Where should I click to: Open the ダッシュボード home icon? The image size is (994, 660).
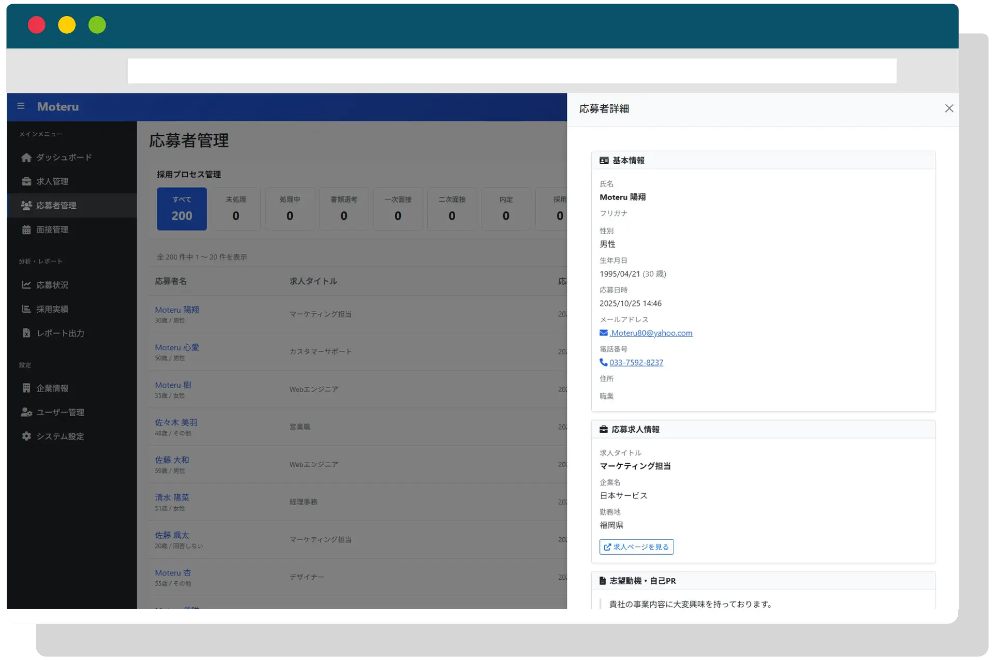[x=26, y=157]
